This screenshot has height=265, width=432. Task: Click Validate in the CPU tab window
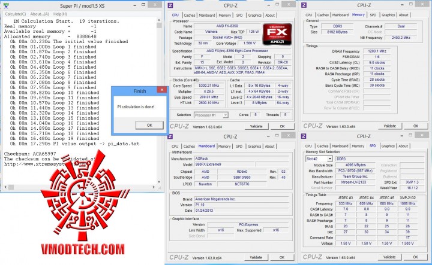pos(256,126)
